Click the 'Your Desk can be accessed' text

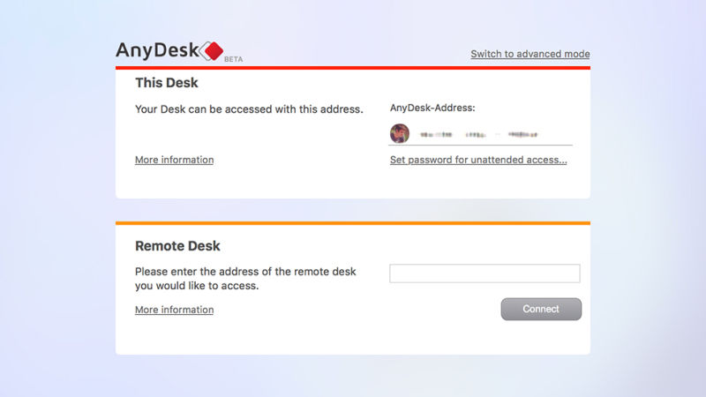tap(249, 109)
